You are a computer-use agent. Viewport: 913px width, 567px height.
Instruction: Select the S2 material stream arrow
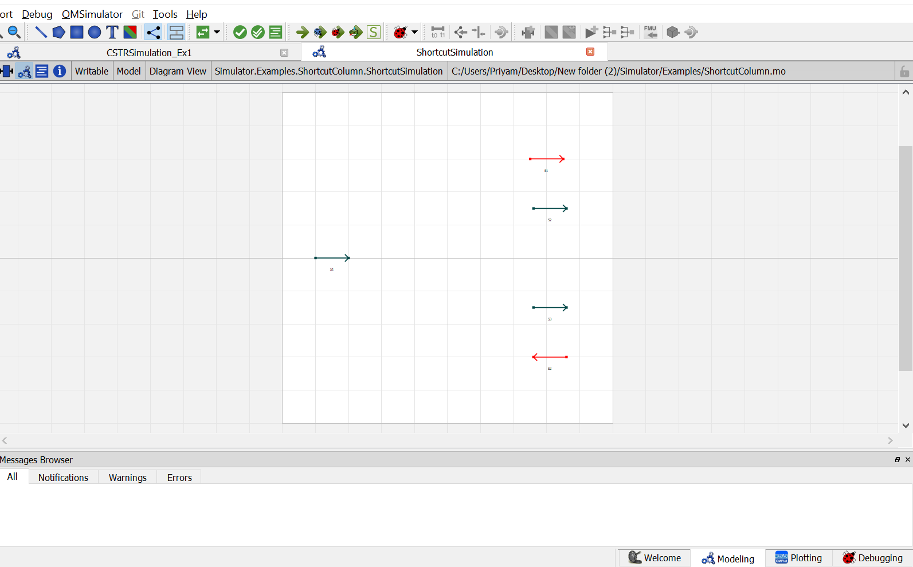[550, 208]
